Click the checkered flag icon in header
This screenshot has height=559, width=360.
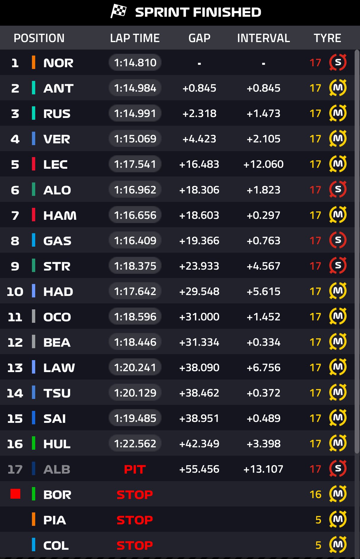pos(119,11)
